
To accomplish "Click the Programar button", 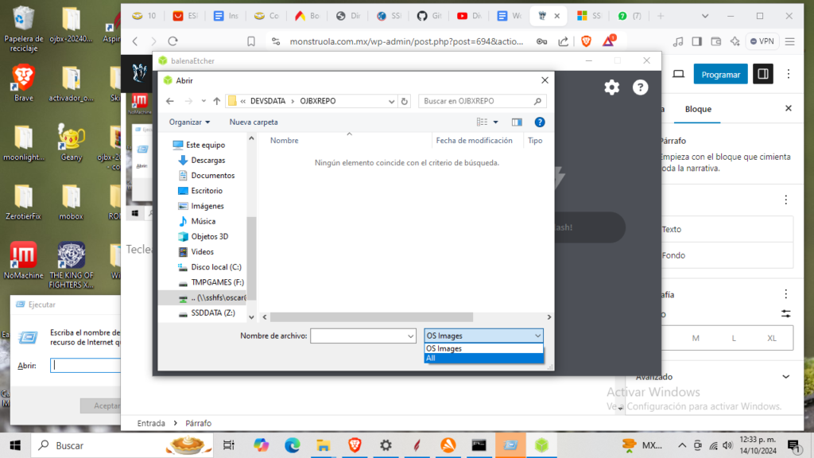I will pos(720,74).
